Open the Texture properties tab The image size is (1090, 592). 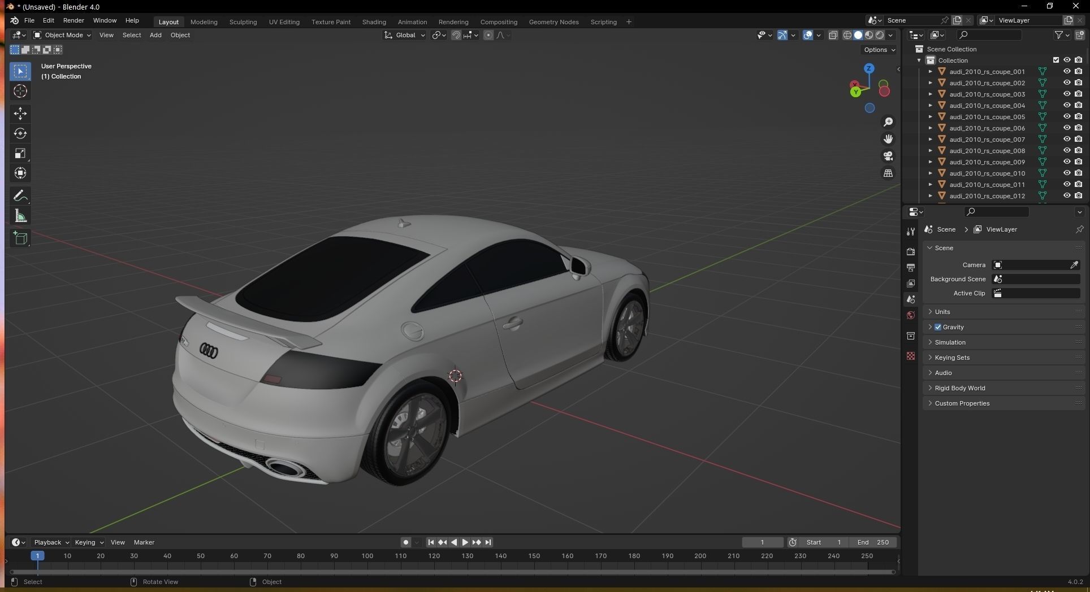click(911, 356)
